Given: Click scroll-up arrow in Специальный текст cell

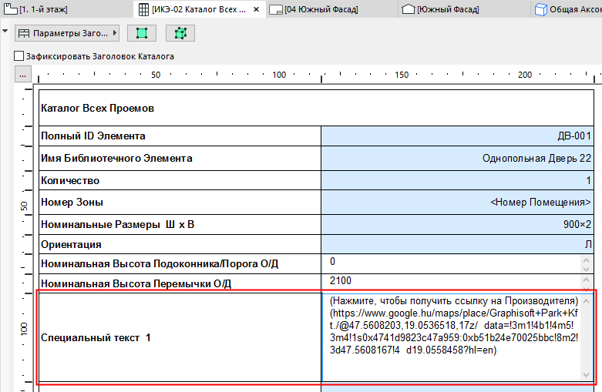Looking at the screenshot, I should click(586, 300).
